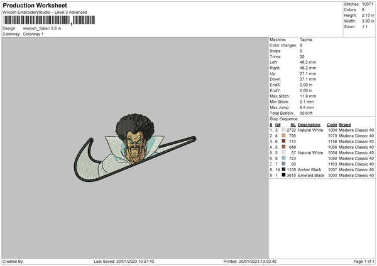This screenshot has width=377, height=266.
Task: Click the Amber Black color swatch
Action: (x=283, y=169)
